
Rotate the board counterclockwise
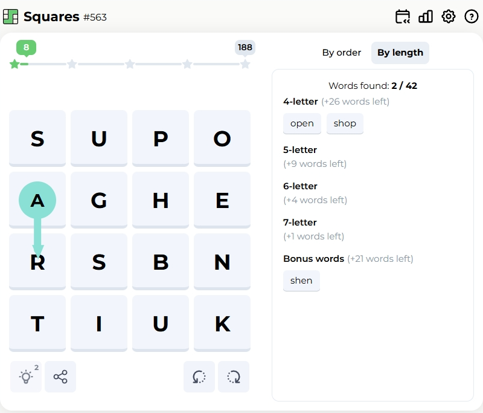(x=199, y=377)
